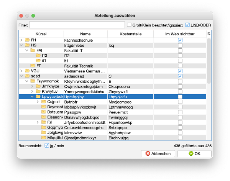This screenshot has height=181, width=230.
Task: Click into the Filter text field
Action: coord(77,25)
